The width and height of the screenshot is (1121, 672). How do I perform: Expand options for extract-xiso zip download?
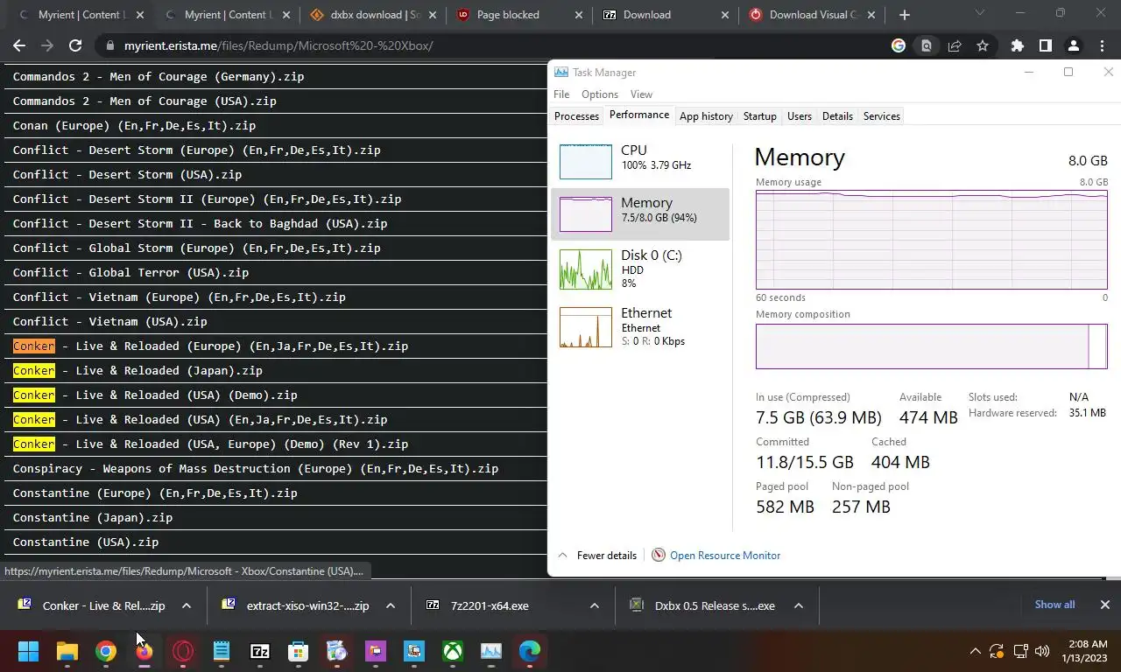click(391, 605)
